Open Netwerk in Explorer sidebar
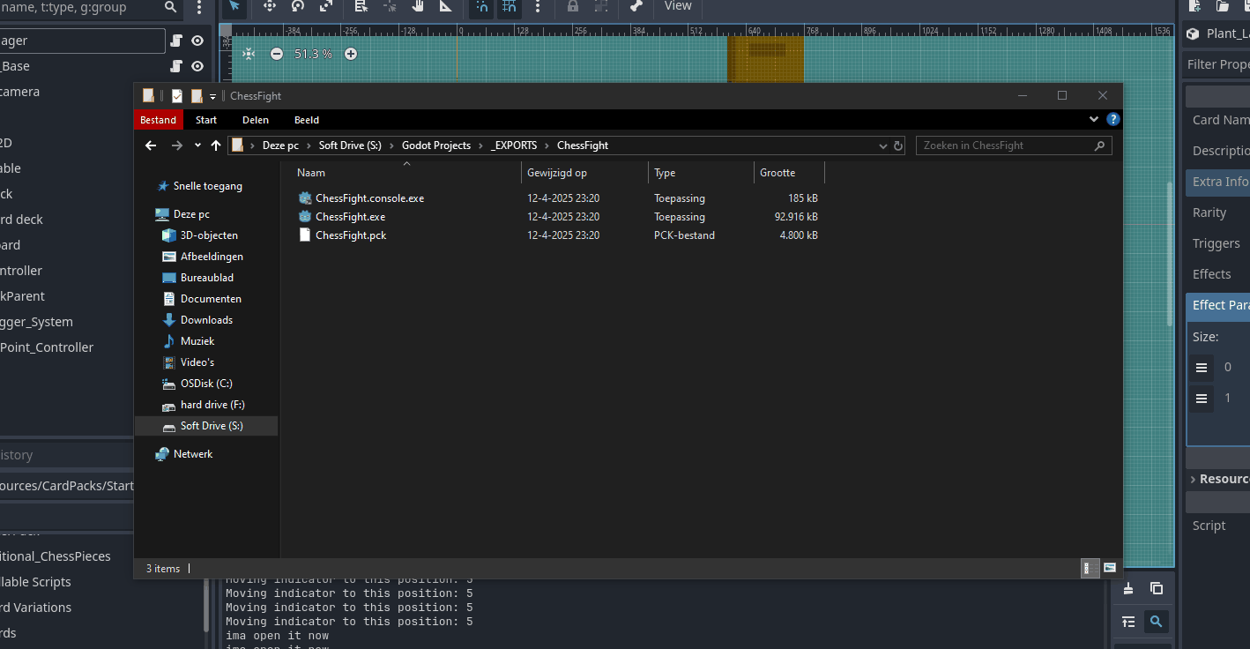Image resolution: width=1250 pixels, height=649 pixels. coord(193,454)
